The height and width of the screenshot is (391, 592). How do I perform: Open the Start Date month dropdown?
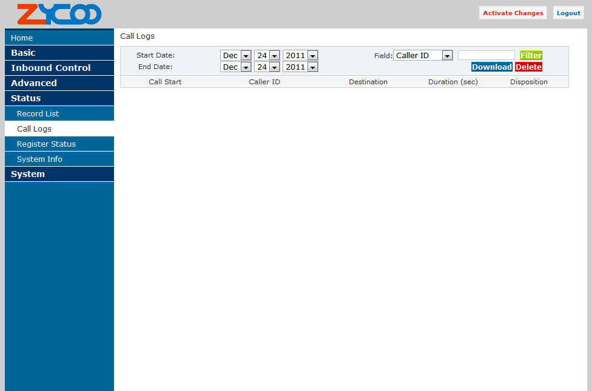(x=235, y=55)
